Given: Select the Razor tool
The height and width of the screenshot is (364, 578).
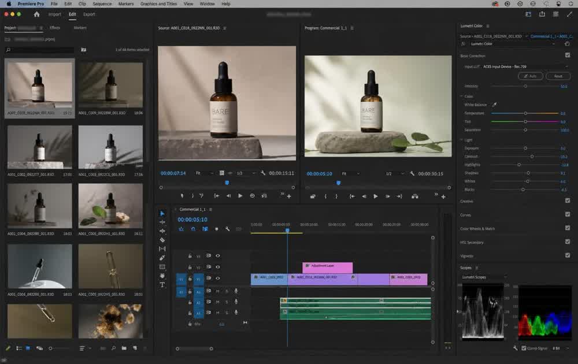Looking at the screenshot, I should coord(162,240).
